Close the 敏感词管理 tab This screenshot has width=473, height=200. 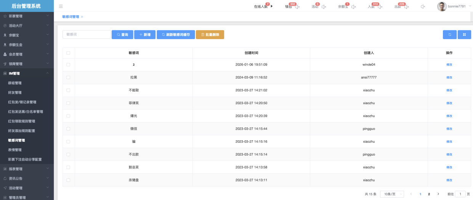tap(82, 17)
